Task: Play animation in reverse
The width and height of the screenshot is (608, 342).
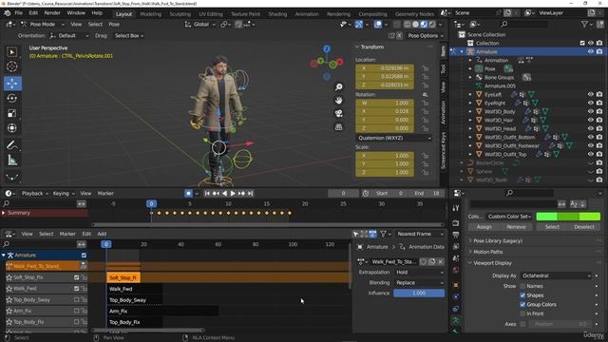Action: pyautogui.click(x=224, y=193)
